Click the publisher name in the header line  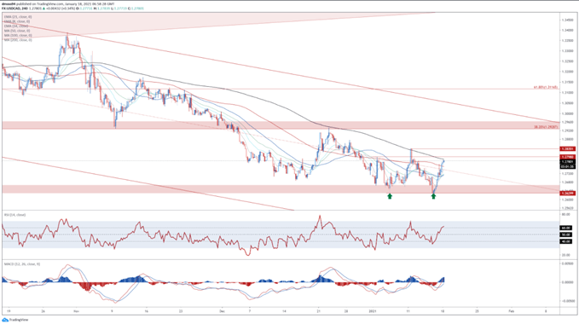9,3
